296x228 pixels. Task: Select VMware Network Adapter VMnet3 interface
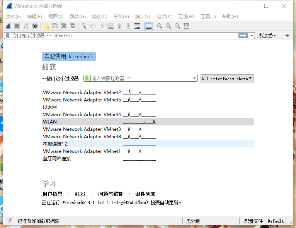[148, 129]
